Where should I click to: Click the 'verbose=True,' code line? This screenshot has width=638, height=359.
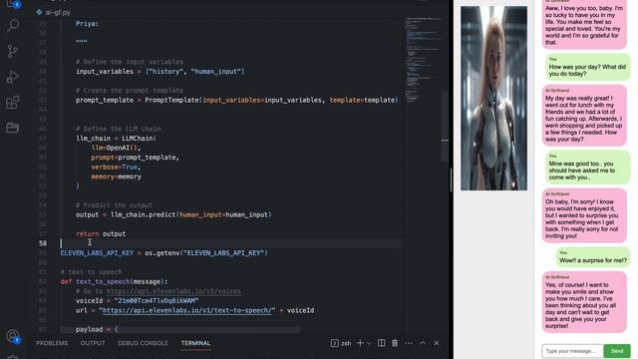116,167
